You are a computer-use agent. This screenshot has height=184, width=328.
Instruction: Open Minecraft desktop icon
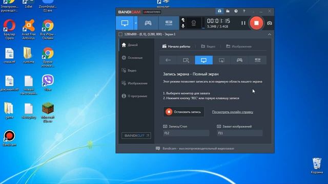(x=48, y=112)
